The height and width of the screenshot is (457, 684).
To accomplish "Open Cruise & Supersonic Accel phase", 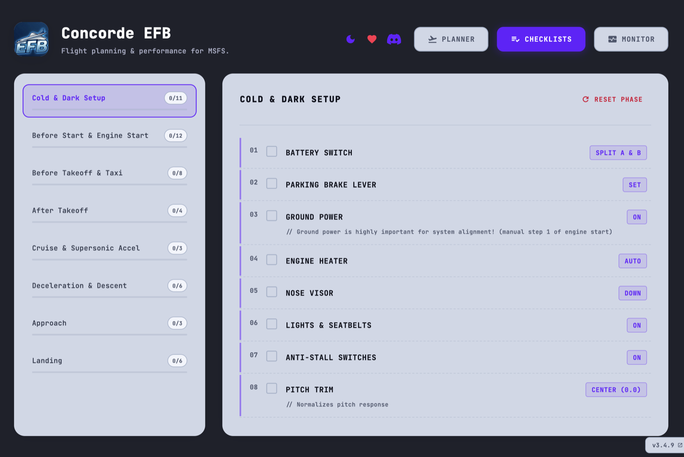I will click(x=109, y=251).
